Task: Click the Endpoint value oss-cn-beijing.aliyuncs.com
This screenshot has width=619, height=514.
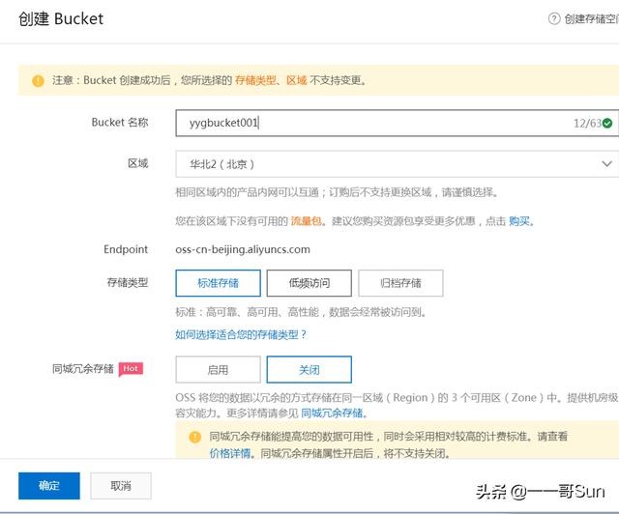Action: 243,249
